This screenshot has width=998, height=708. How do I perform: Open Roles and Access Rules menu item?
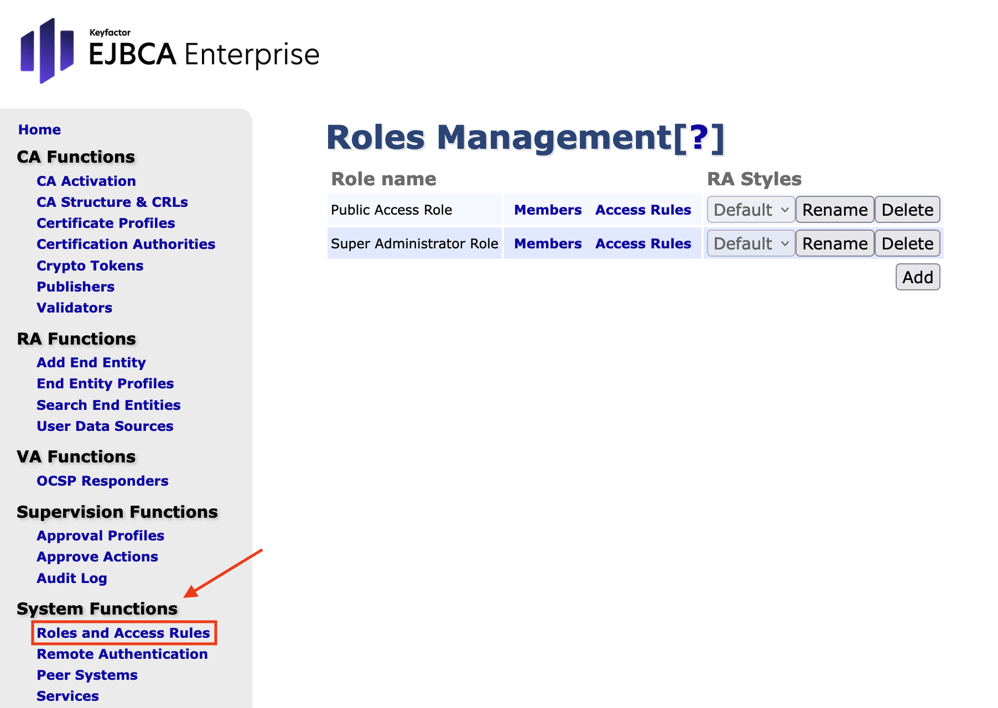(x=123, y=633)
